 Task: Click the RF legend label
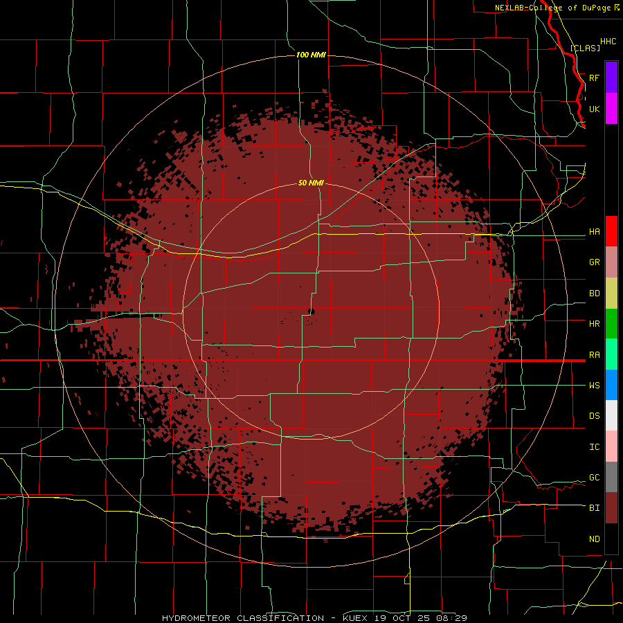tap(594, 78)
